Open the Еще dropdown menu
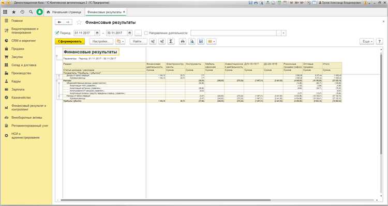This screenshot has height=206, width=388. click(x=366, y=41)
